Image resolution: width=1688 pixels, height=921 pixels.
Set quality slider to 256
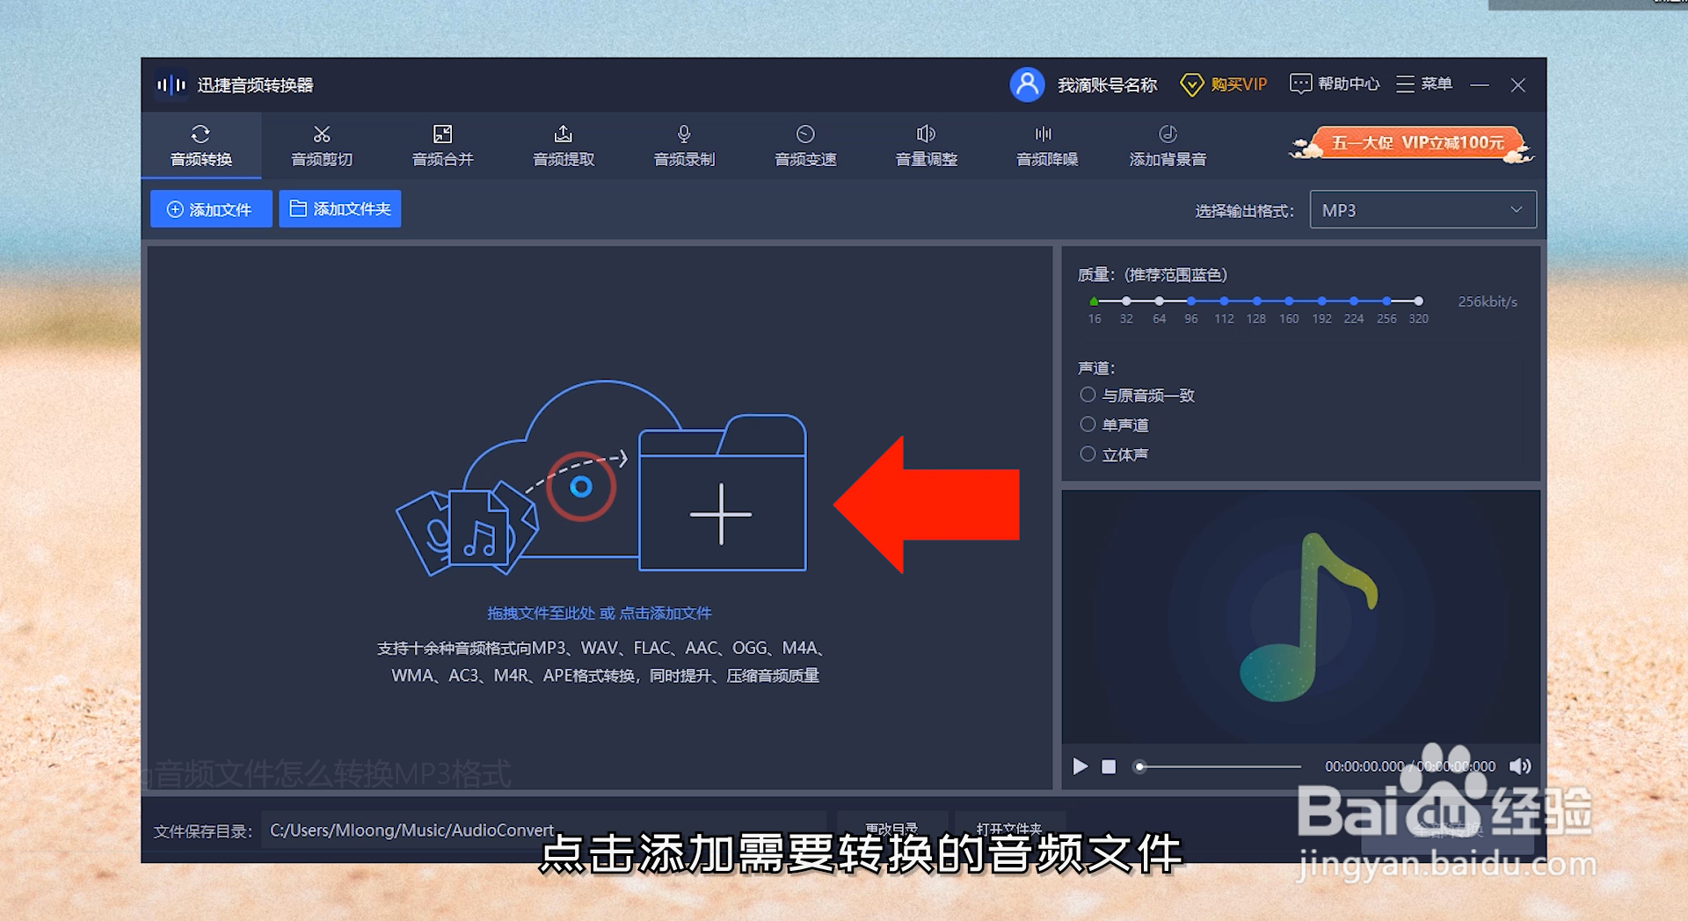click(x=1386, y=301)
